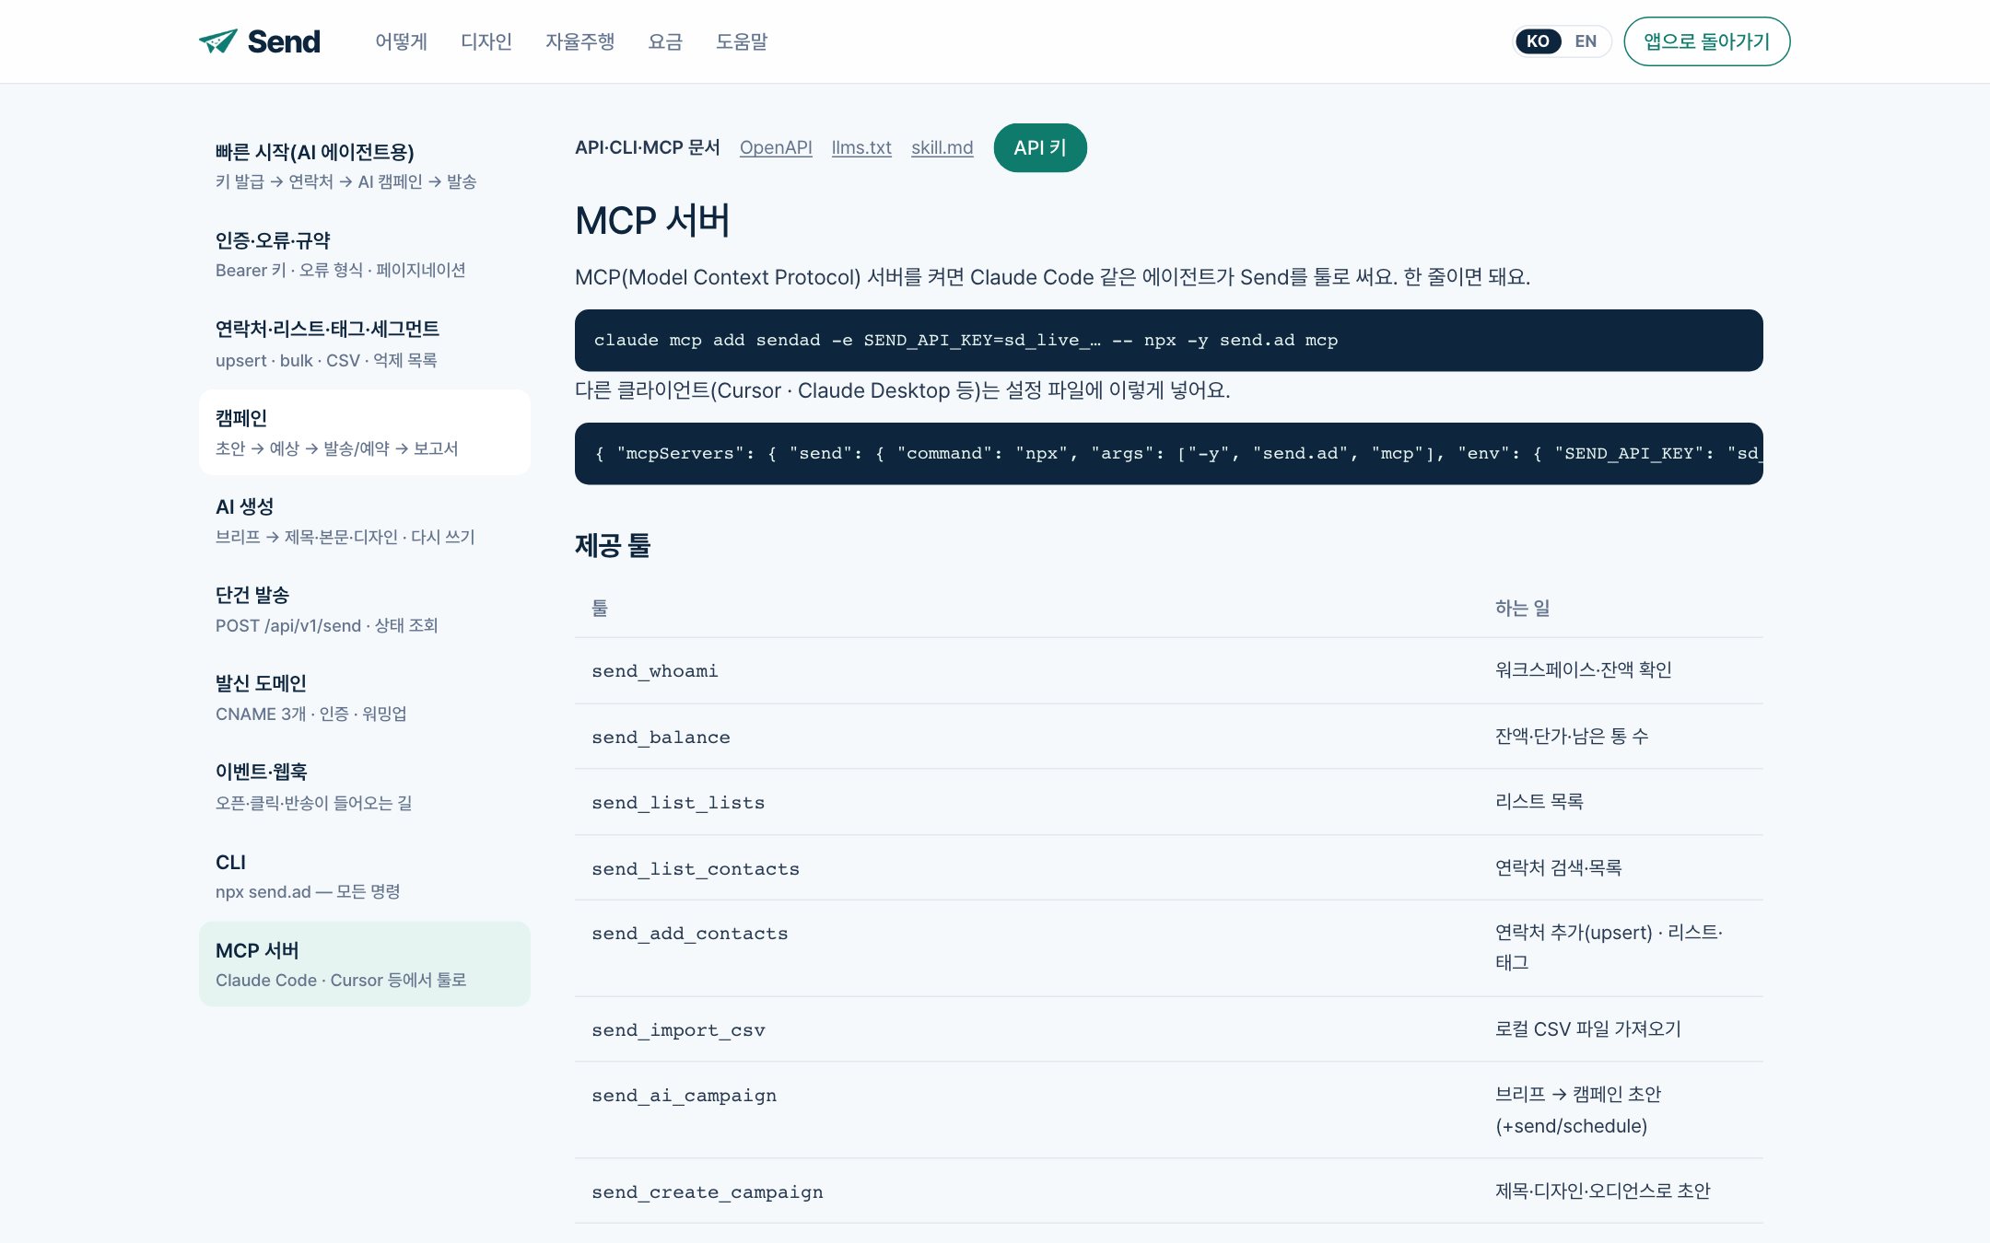This screenshot has height=1243, width=1990.
Task: Switch language to EN
Action: point(1585,41)
